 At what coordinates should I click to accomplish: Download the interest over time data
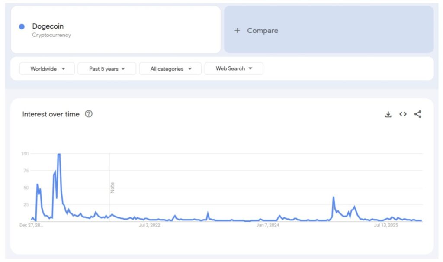tap(388, 114)
